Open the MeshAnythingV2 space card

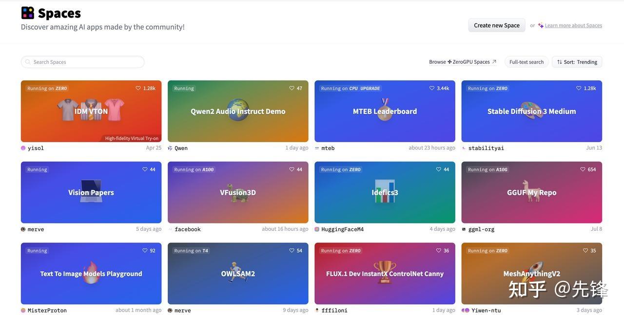[532, 274]
